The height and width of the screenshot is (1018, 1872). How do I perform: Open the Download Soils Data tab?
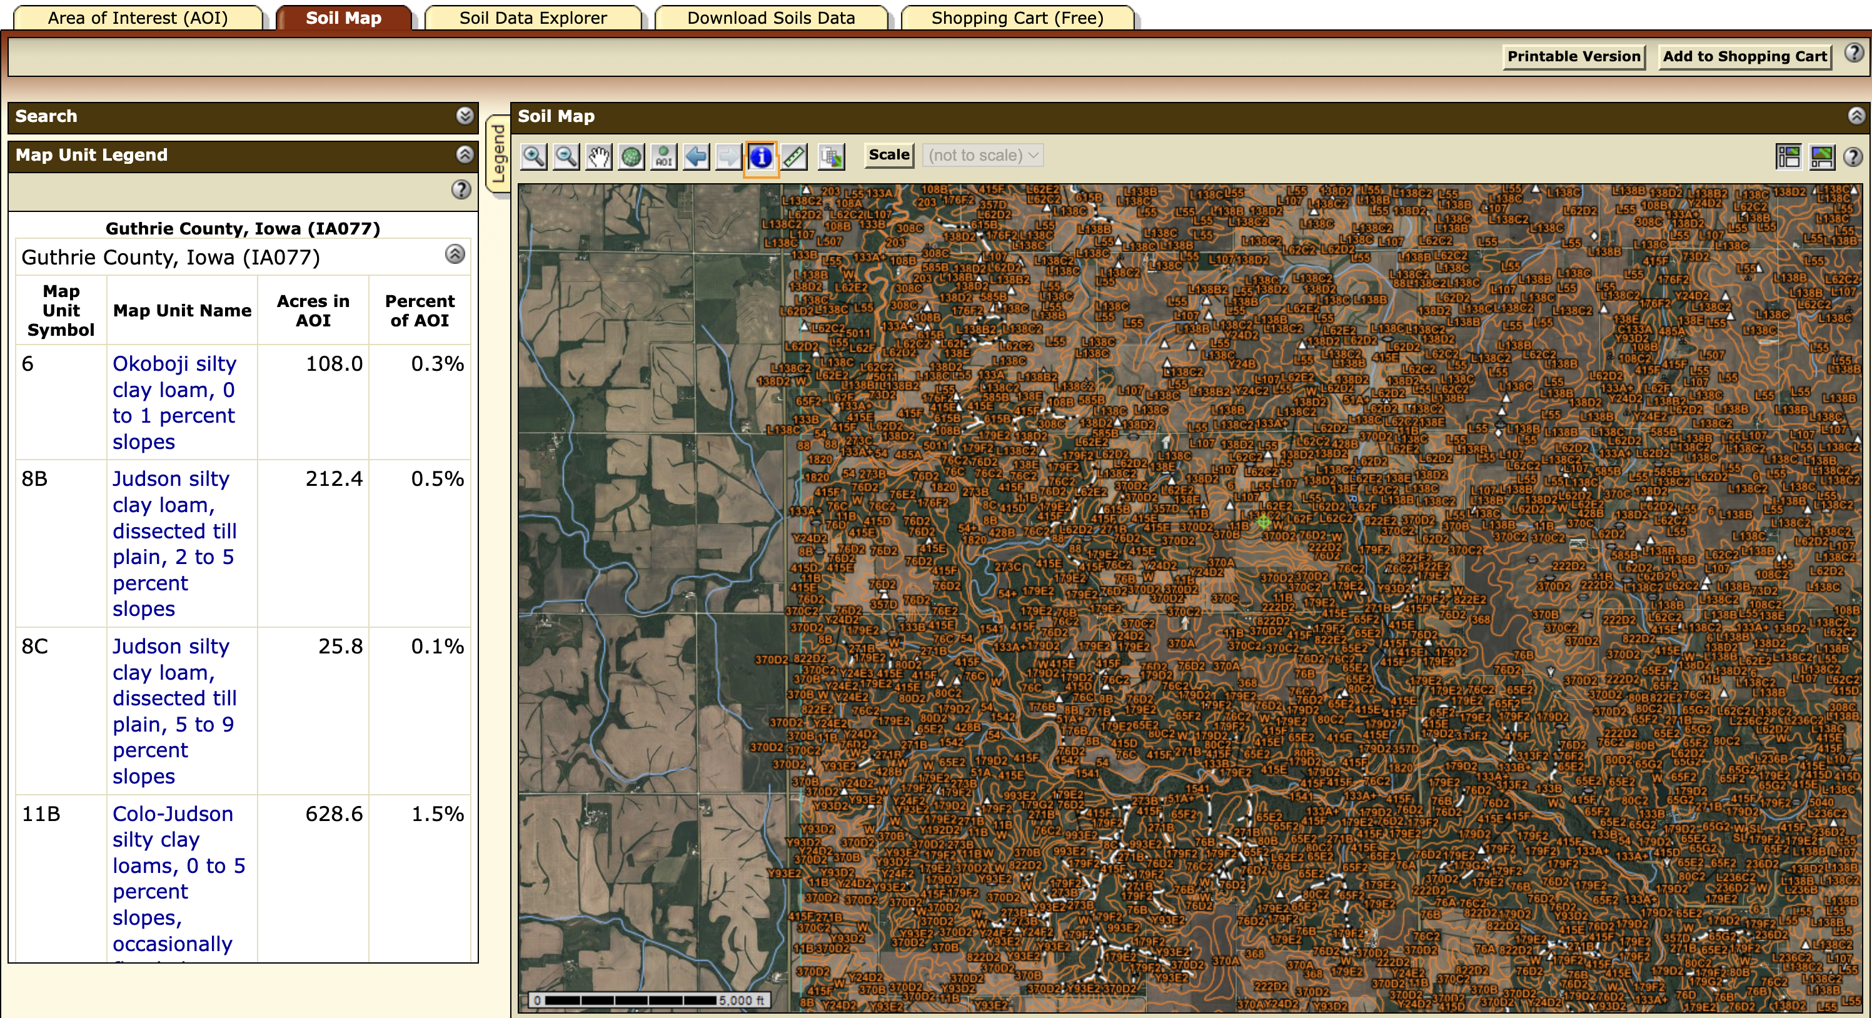point(770,18)
